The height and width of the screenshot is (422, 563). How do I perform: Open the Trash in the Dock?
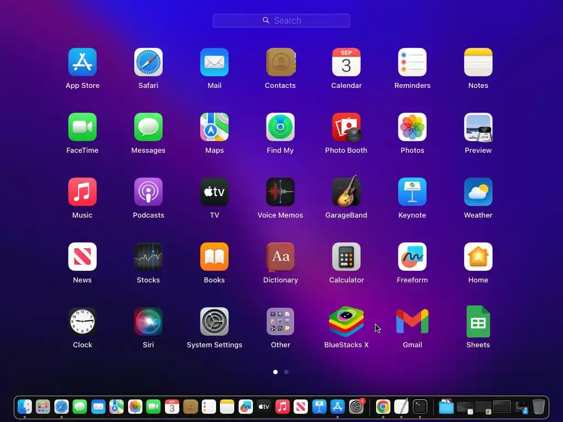tap(539, 407)
